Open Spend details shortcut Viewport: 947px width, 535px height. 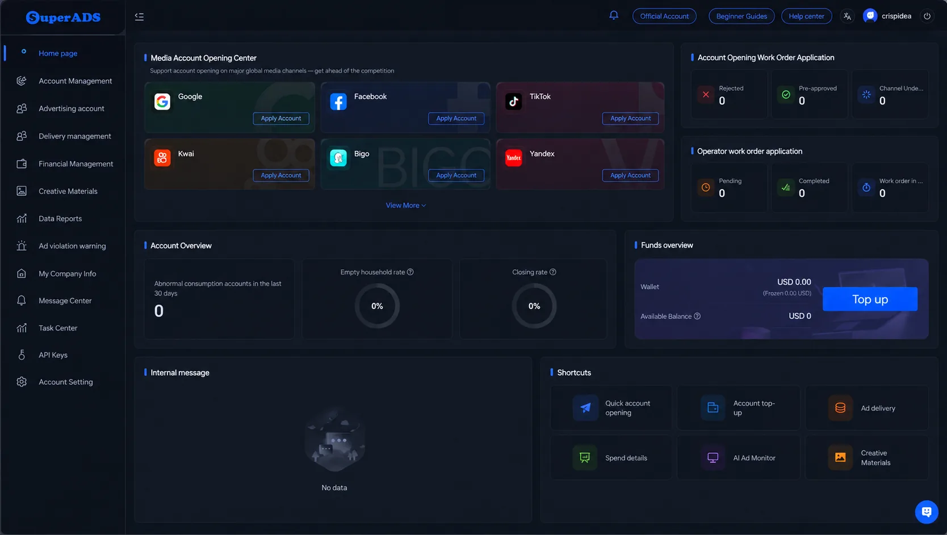coord(611,458)
